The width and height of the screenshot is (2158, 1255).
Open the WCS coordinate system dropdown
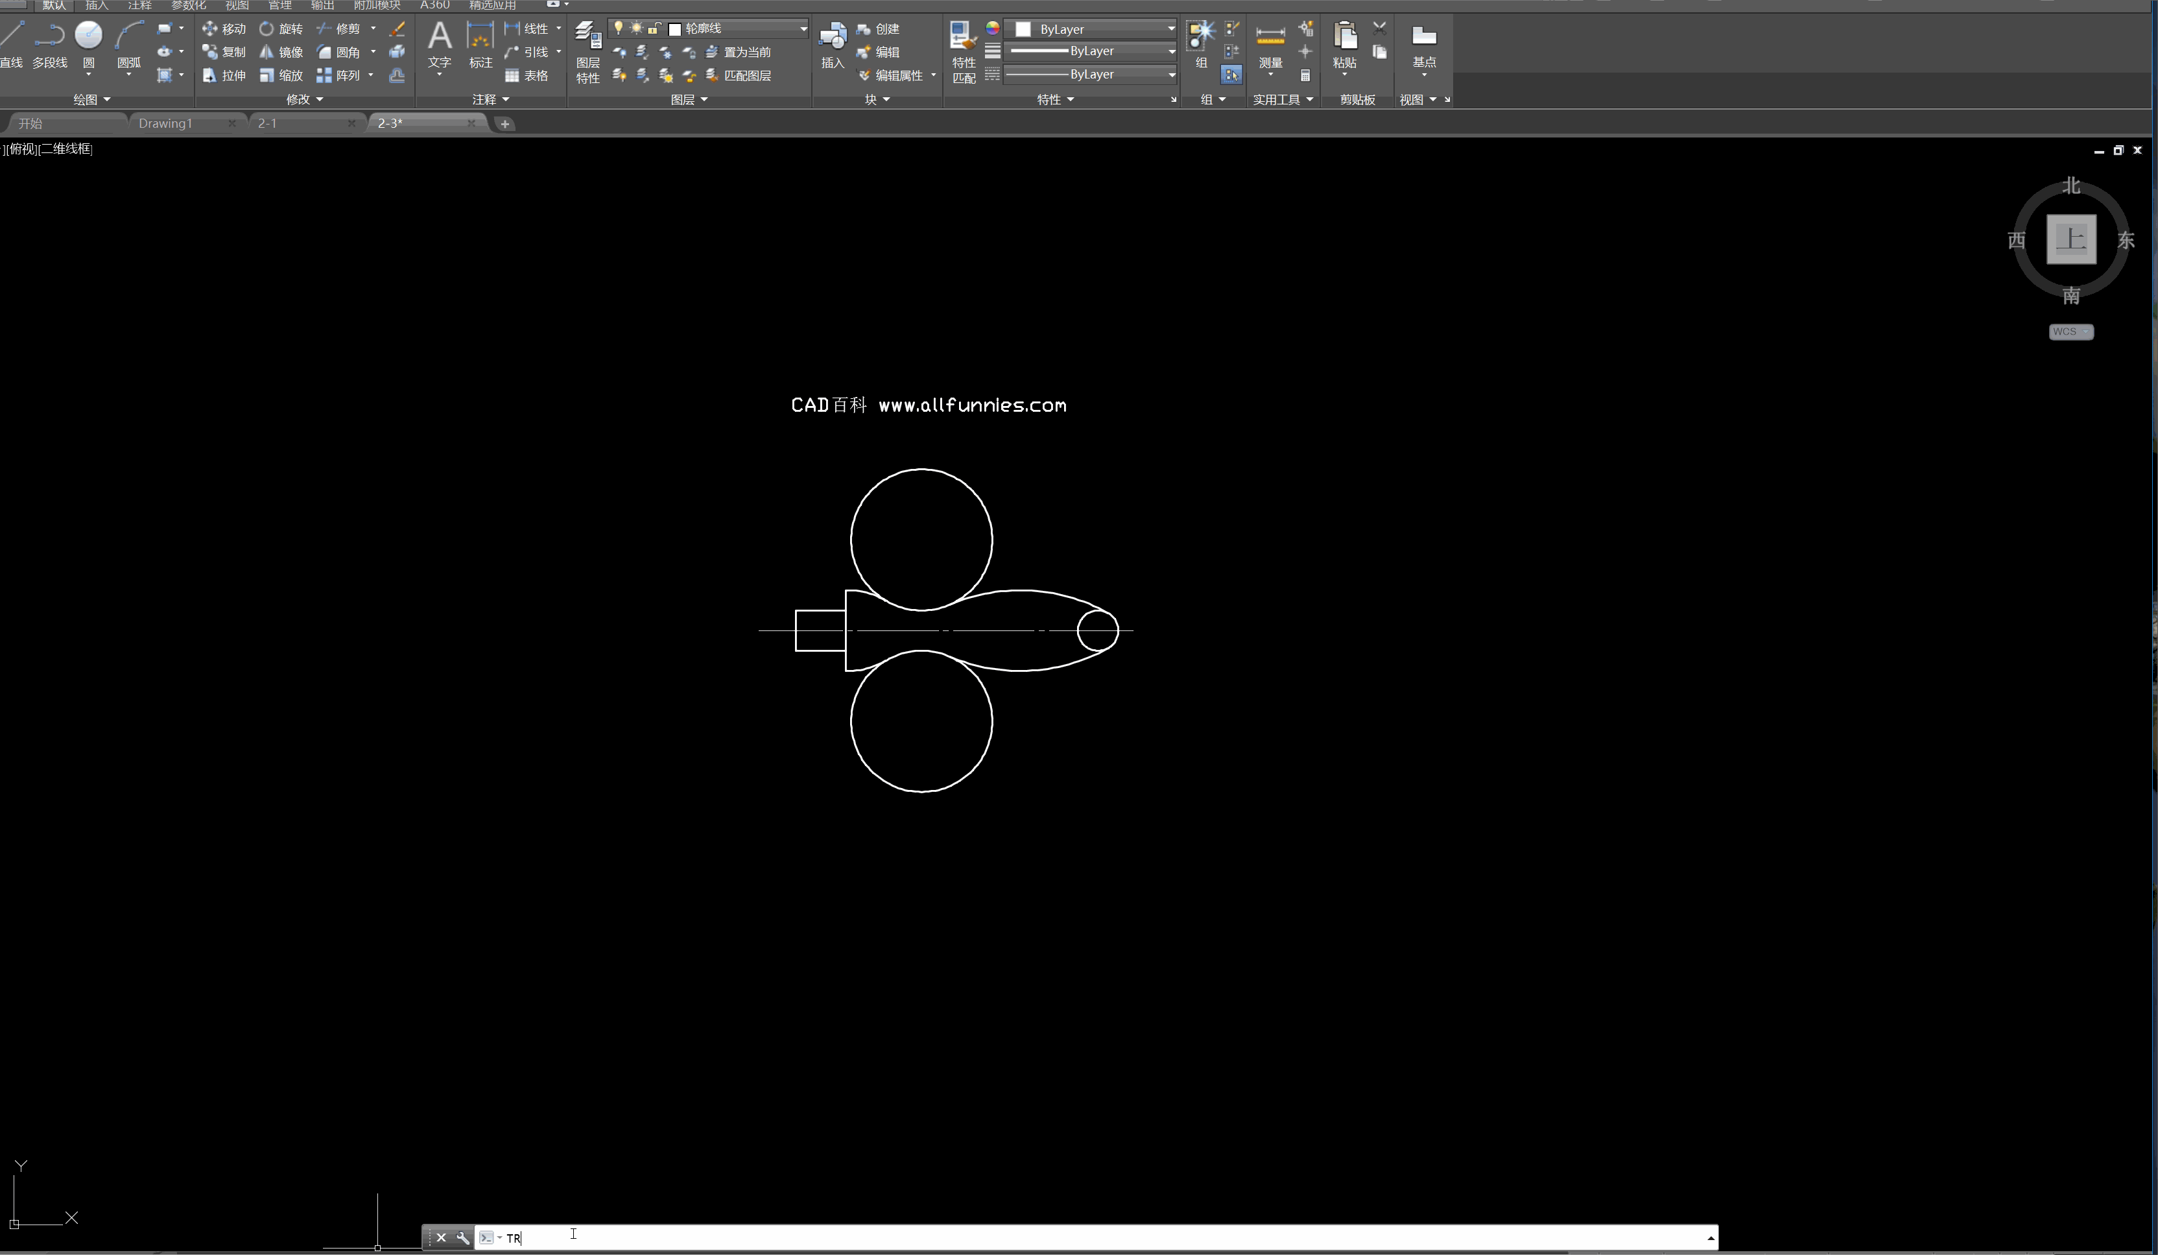pos(2070,331)
